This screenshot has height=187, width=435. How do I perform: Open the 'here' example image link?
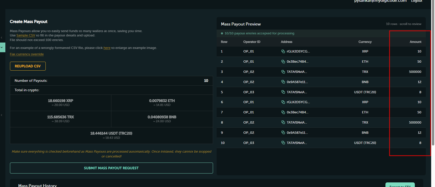(107, 48)
